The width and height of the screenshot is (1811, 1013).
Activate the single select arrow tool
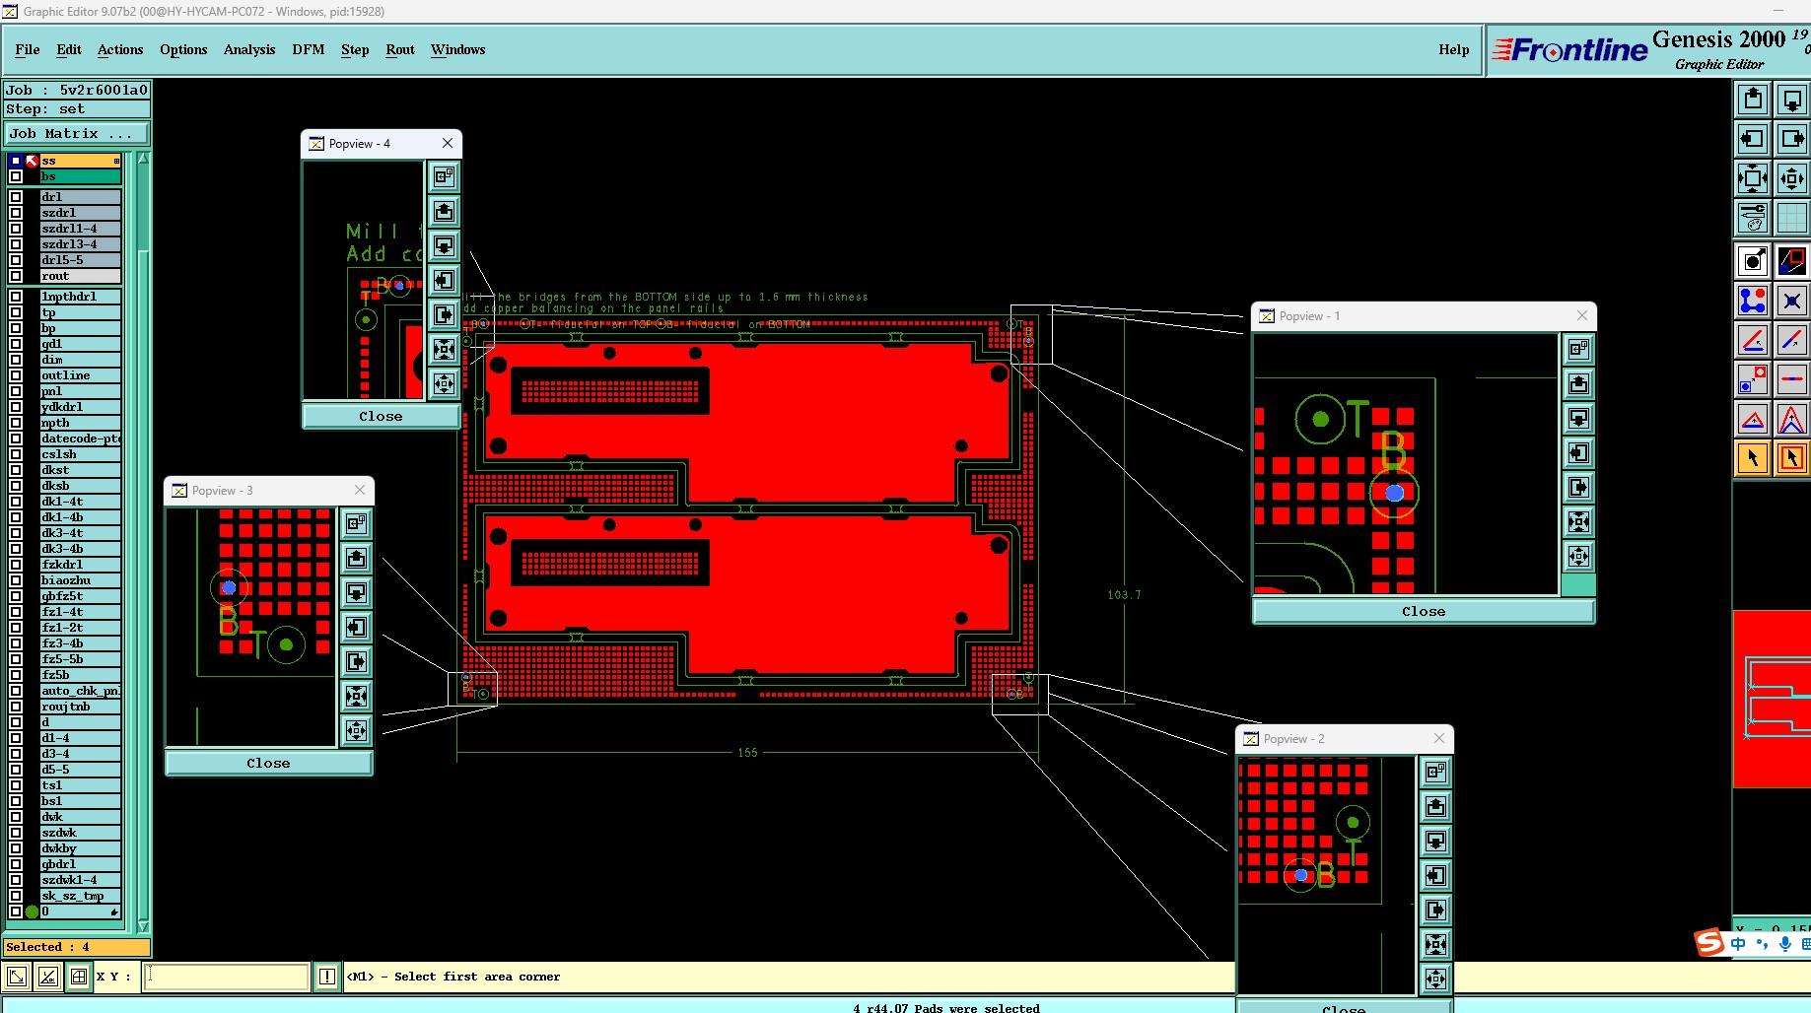coord(1753,458)
